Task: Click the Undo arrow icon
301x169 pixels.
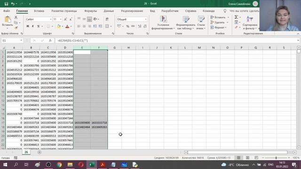Action: tap(13, 4)
